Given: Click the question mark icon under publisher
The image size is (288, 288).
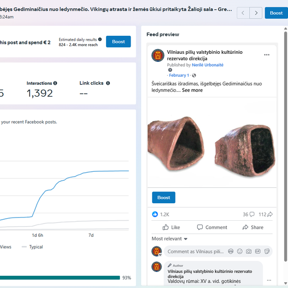Looking at the screenshot, I should [170, 70].
